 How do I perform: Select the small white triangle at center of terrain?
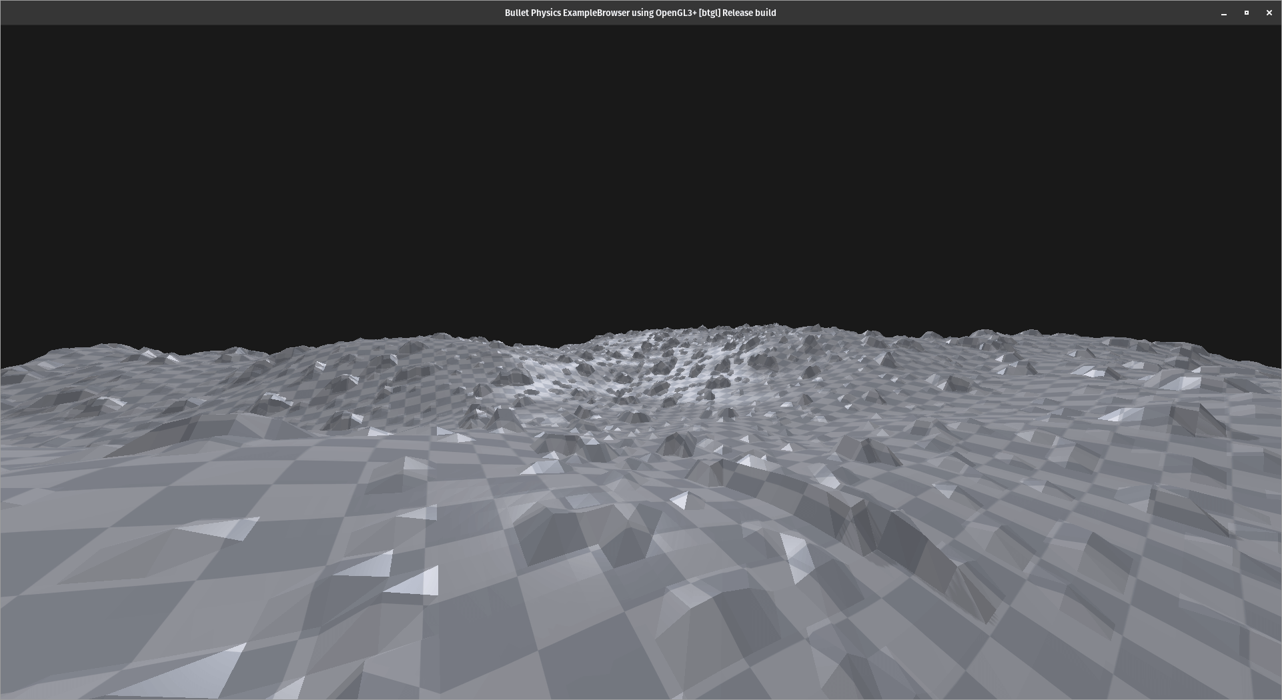click(x=679, y=499)
